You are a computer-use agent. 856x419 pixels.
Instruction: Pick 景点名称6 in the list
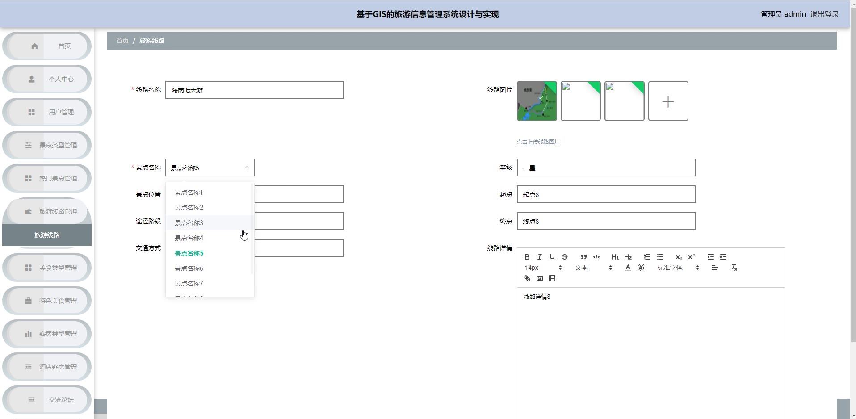(x=210, y=268)
